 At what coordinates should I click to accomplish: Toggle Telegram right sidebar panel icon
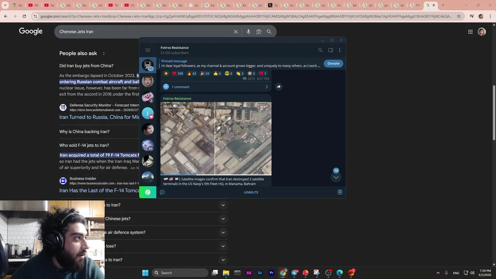tap(331, 50)
